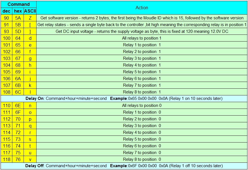
Task: Select the 'dec' column header
Action: point(6,11)
